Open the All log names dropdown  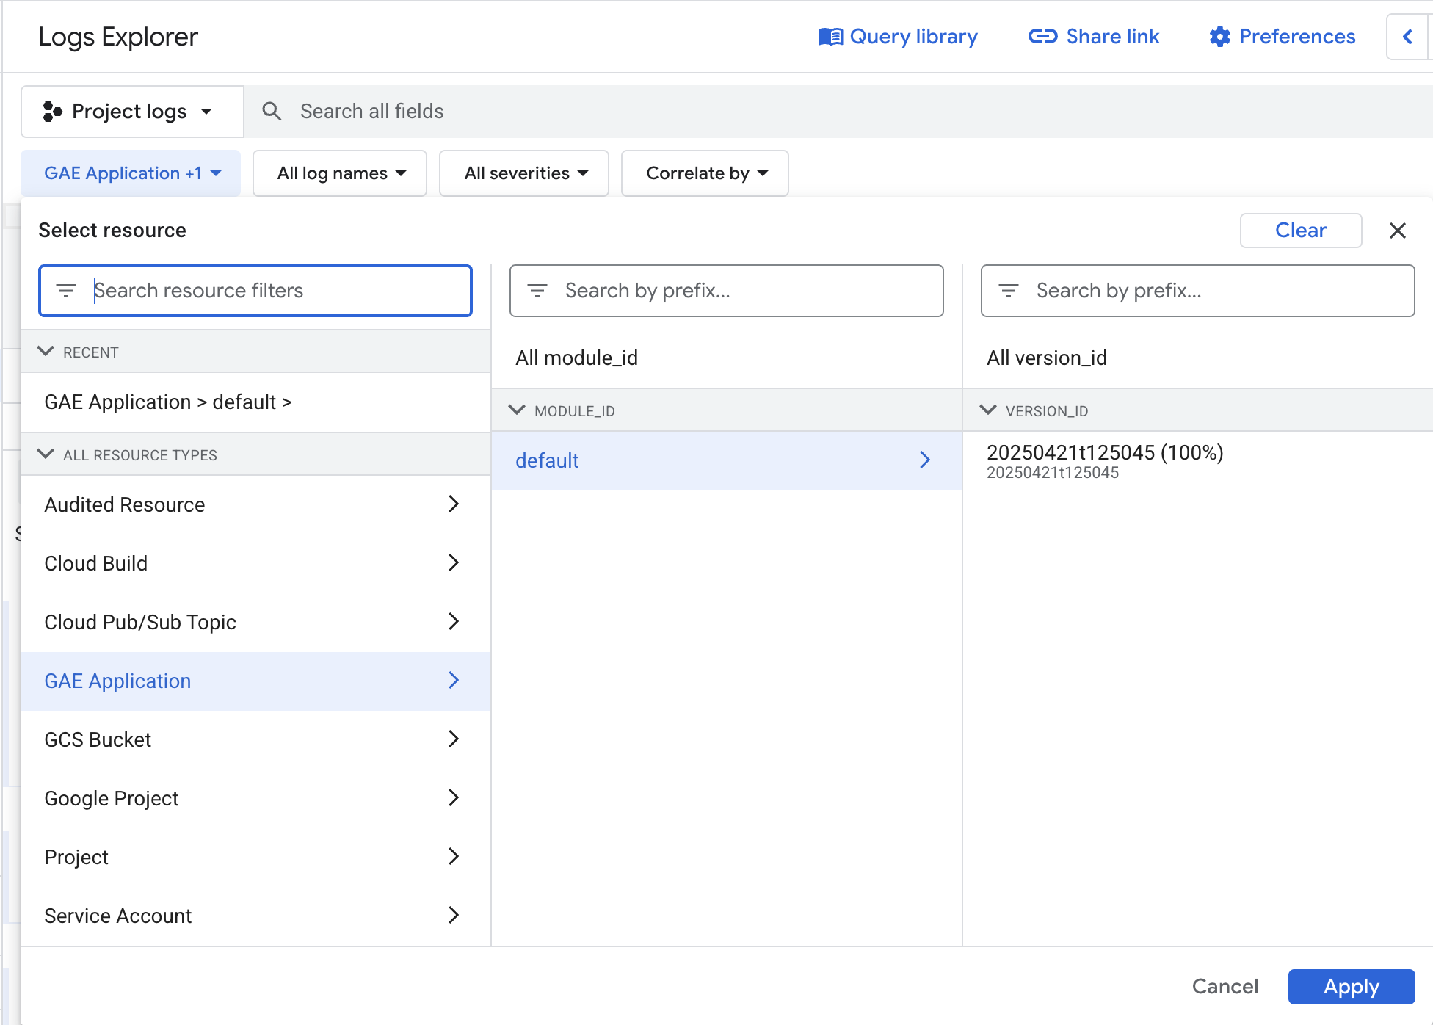tap(340, 173)
